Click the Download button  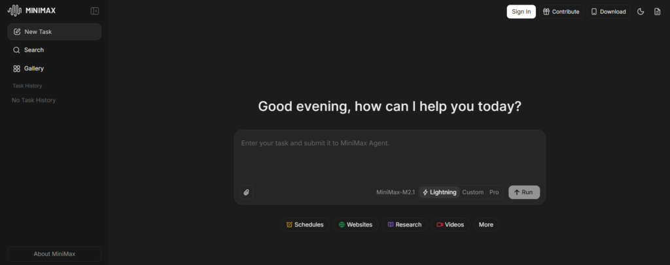pos(608,12)
